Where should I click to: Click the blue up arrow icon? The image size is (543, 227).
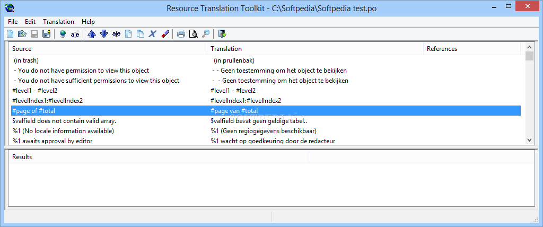(x=92, y=34)
